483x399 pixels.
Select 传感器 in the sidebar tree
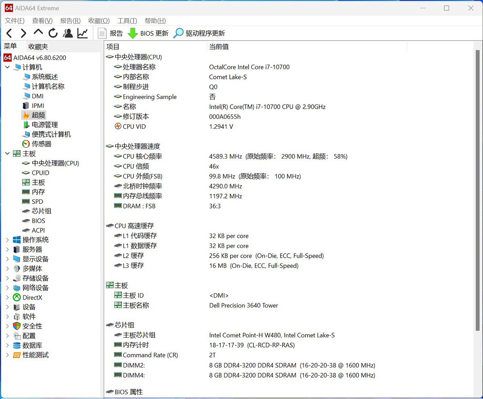click(41, 144)
